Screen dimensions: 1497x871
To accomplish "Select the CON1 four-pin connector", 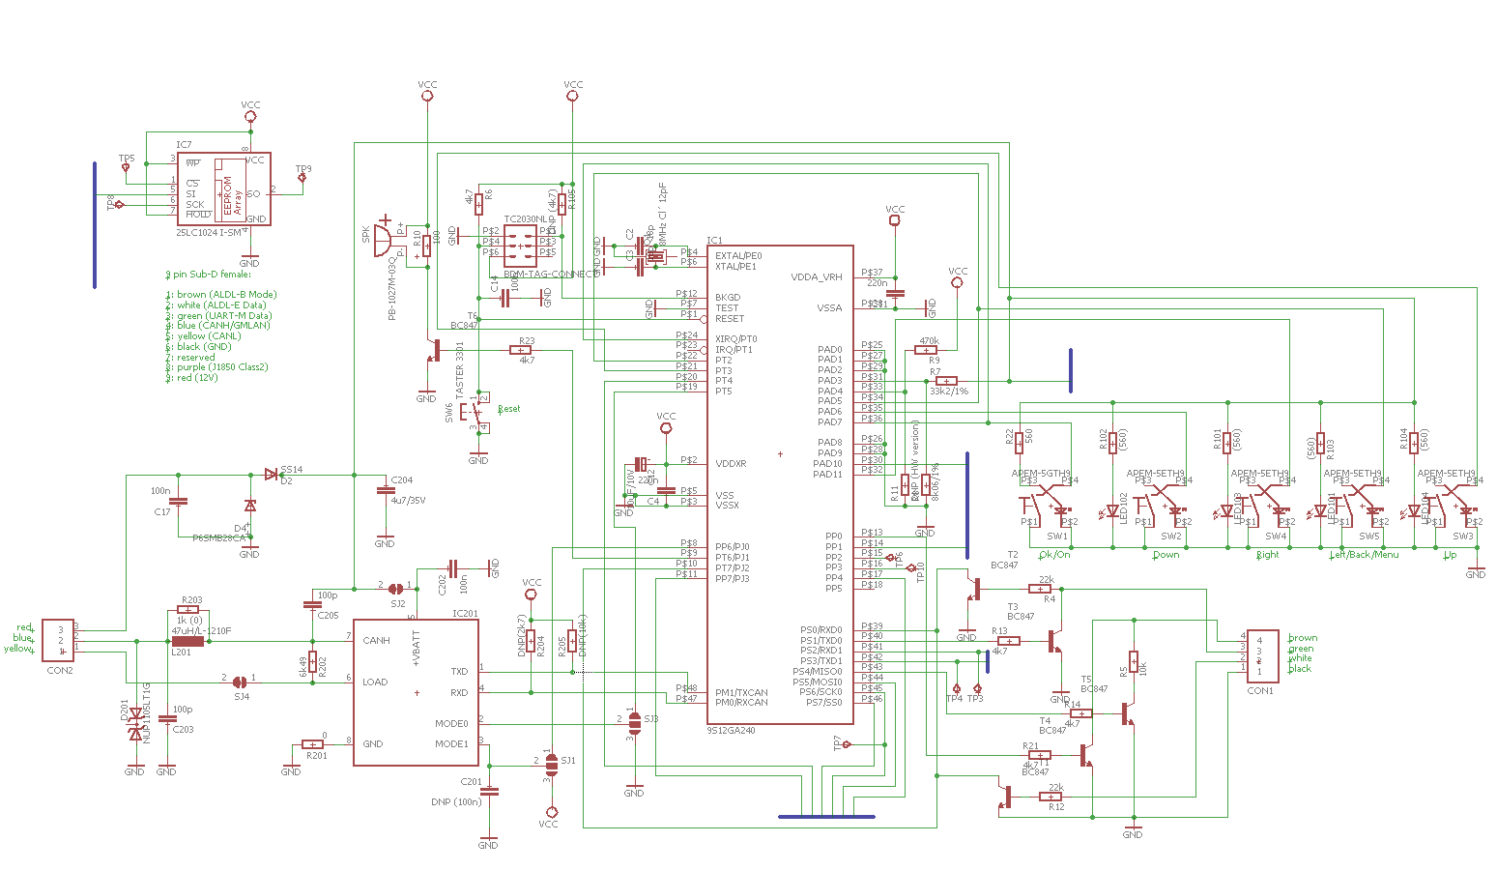I will coord(1262,655).
